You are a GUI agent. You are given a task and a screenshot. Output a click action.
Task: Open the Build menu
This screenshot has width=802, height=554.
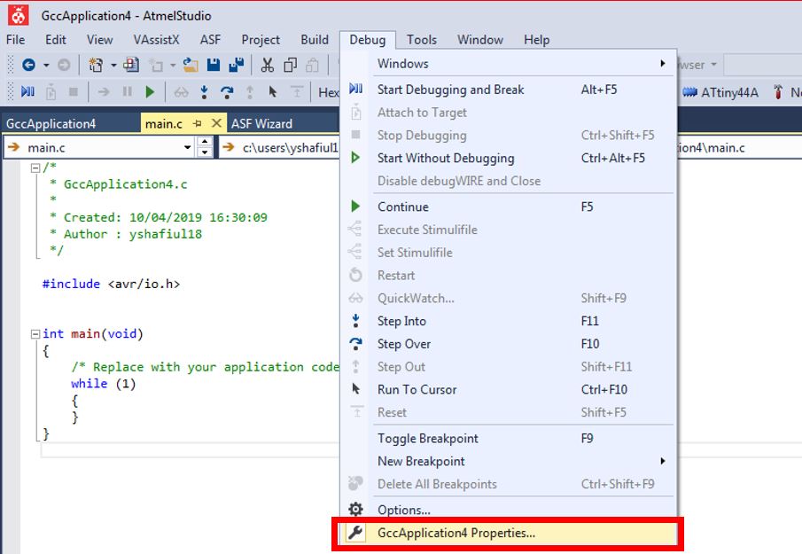point(315,39)
